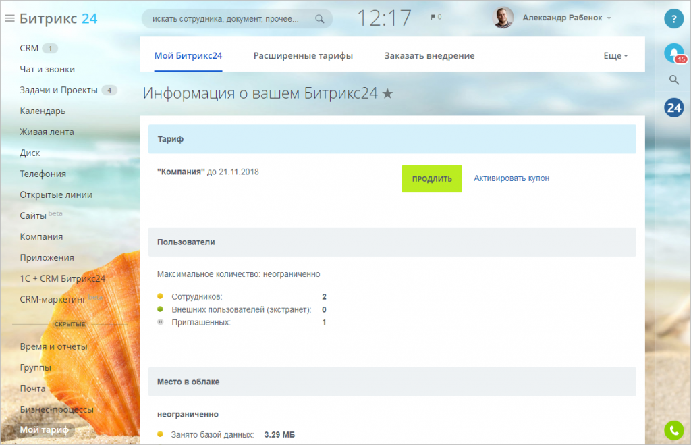Open Календарь in the sidebar
This screenshot has width=691, height=445.
pos(43,111)
